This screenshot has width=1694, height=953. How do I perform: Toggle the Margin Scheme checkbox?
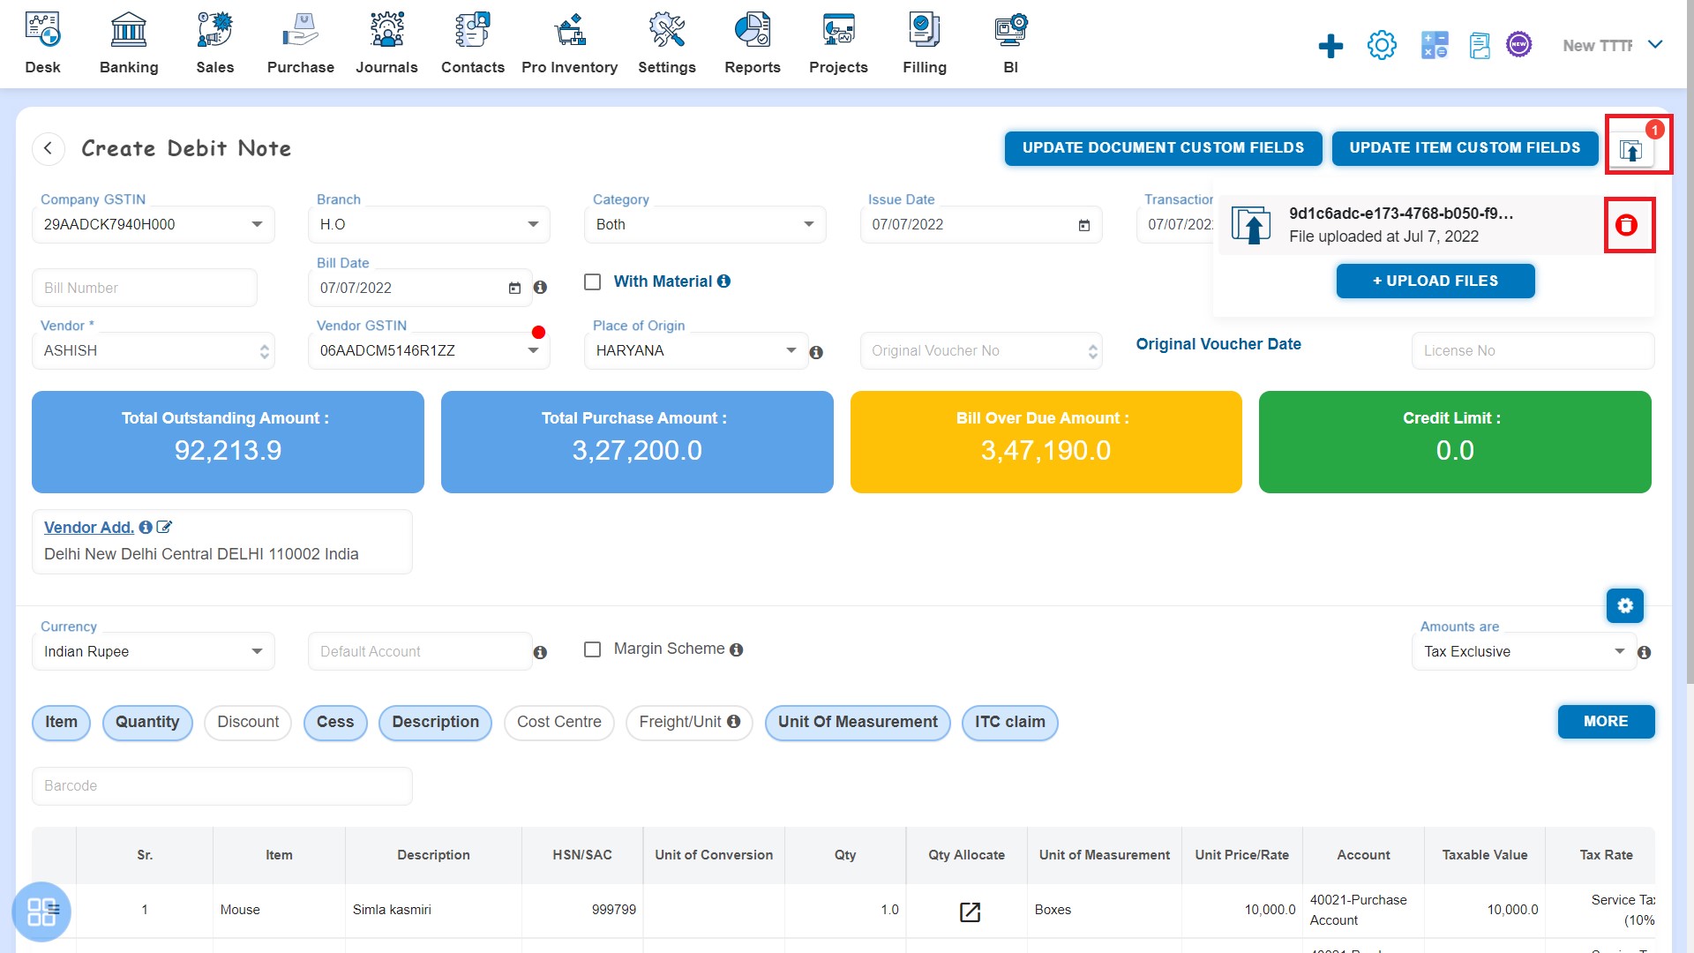592,649
